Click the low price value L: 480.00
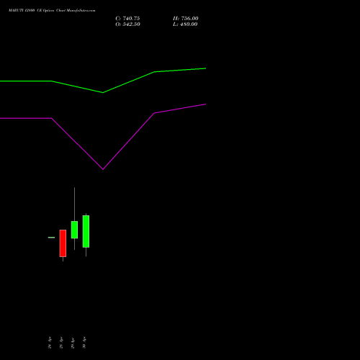The height and width of the screenshot is (360, 360). point(185,24)
